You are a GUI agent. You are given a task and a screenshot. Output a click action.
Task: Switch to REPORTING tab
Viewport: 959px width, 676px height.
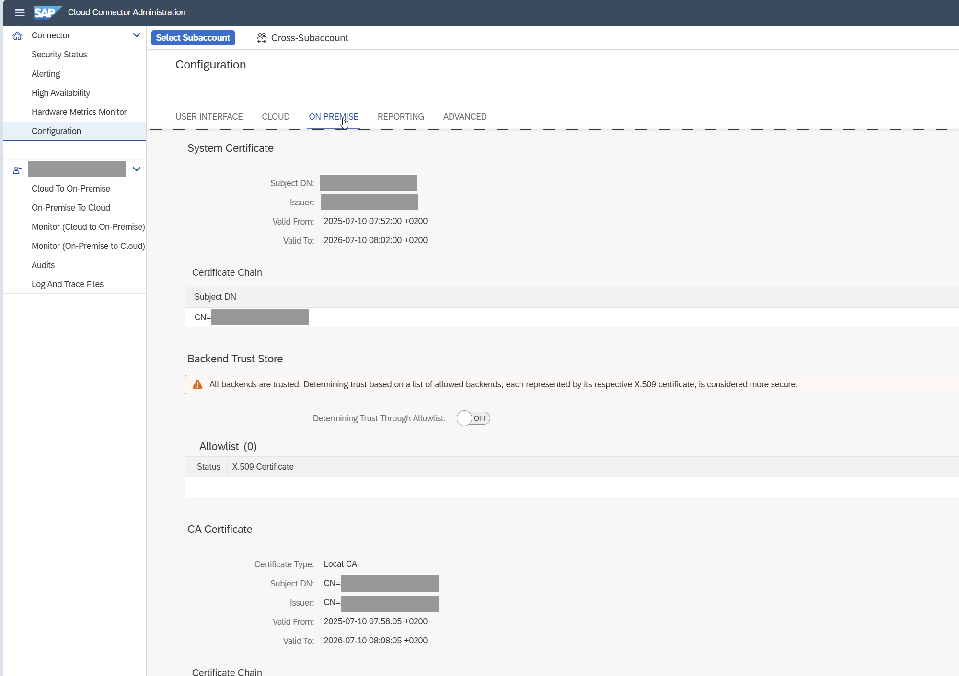[x=401, y=117]
